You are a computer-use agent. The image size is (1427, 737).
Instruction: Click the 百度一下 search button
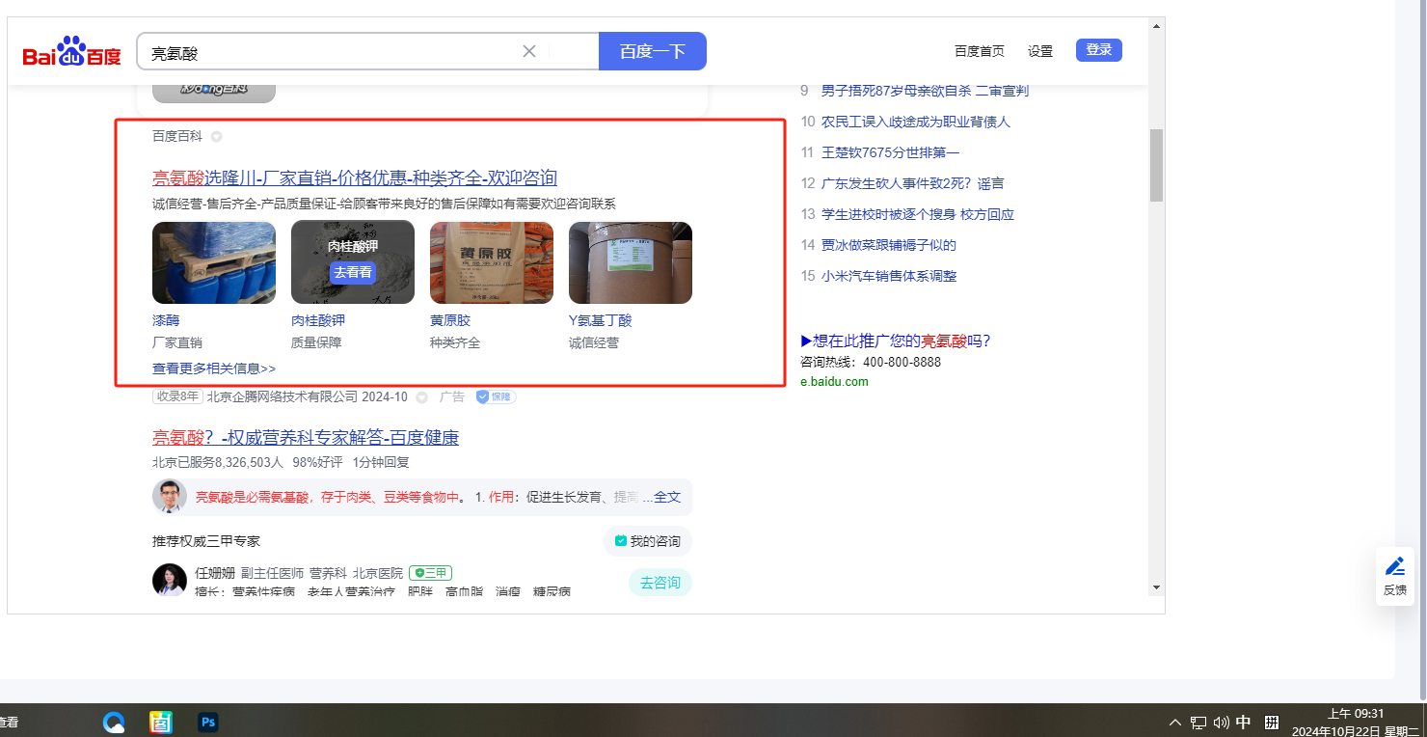653,51
